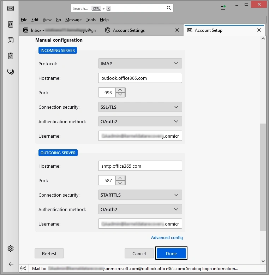Click the incoming server Username field
Screen dimensions: 269x275
point(140,136)
